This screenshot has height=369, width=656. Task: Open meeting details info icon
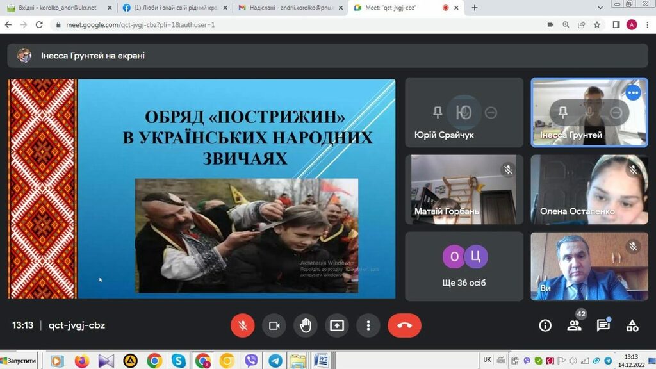[545, 325]
